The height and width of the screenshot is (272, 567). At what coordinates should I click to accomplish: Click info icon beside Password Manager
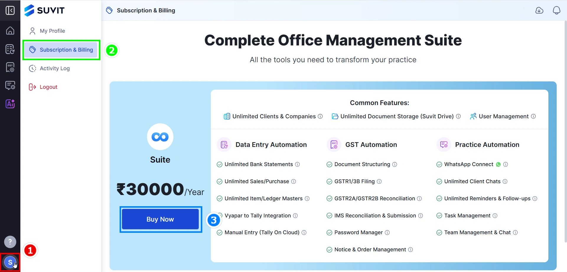pos(387,232)
